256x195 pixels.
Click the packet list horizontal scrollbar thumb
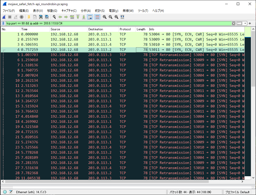pyautogui.click(x=107, y=181)
